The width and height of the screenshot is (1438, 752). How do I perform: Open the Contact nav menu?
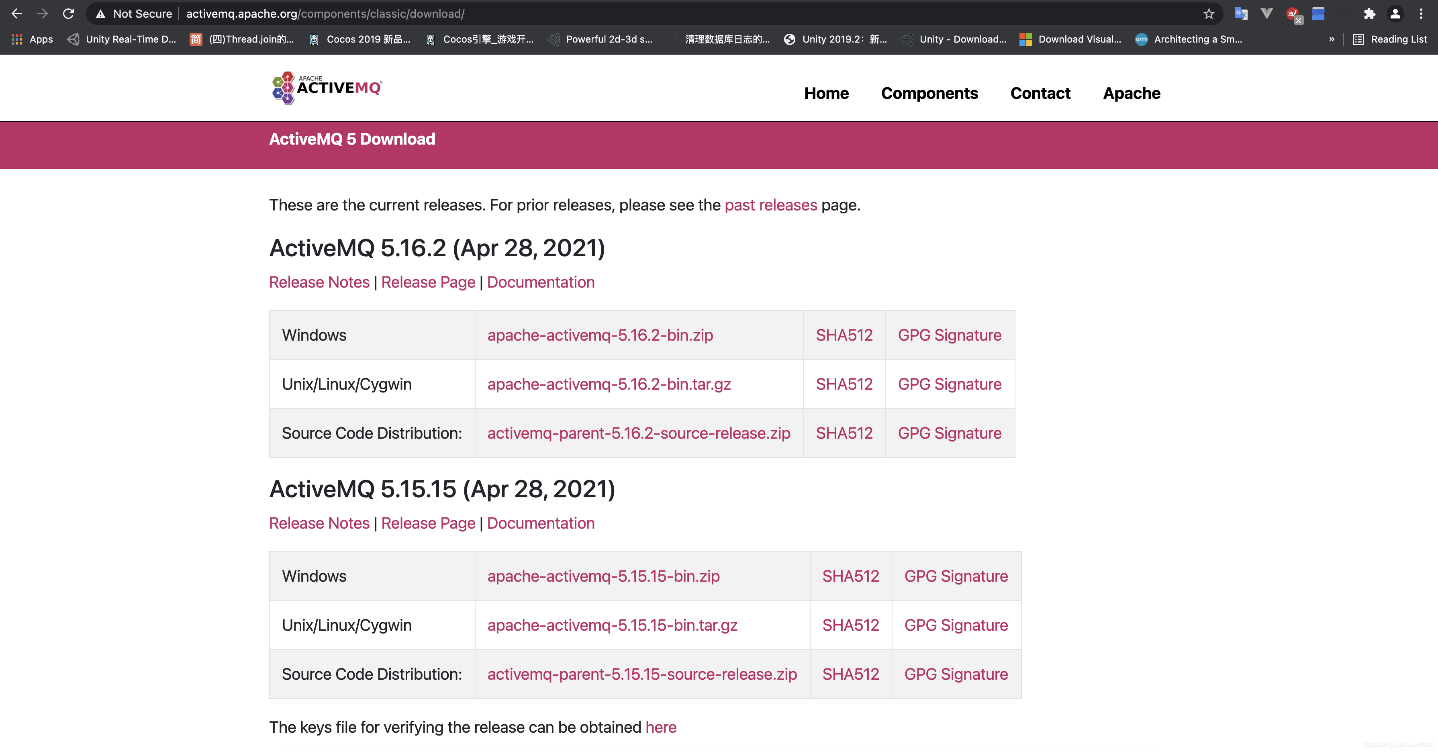pos(1040,93)
